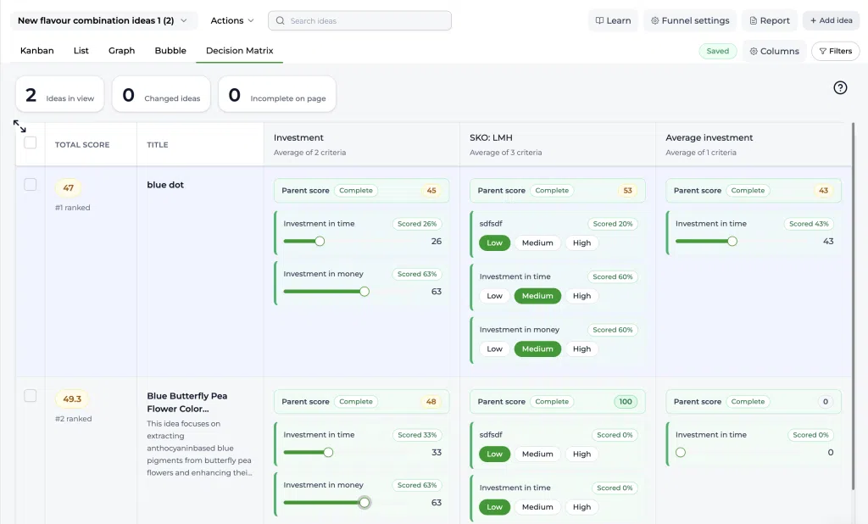Click the plus icon on Add idea
The image size is (868, 524).
click(813, 20)
